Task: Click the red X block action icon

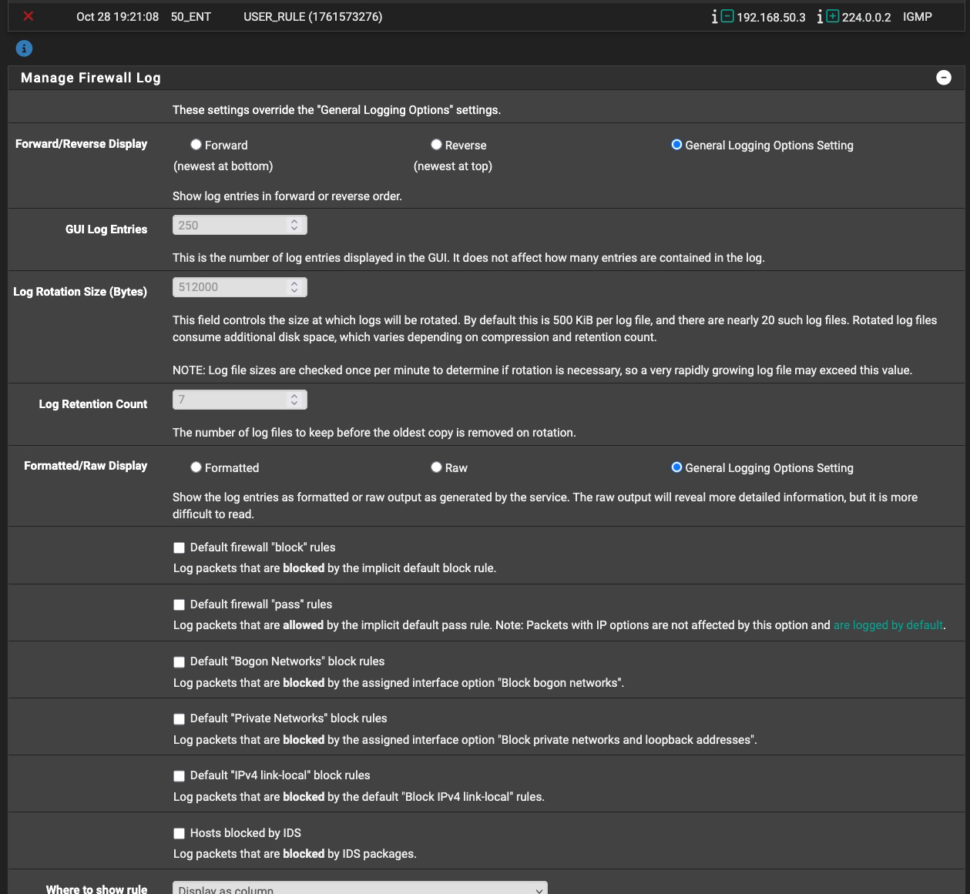Action: 29,16
